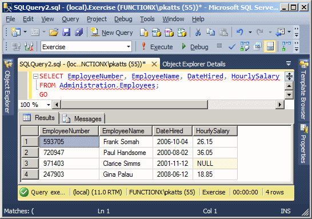This screenshot has width=312, height=219.
Task: Click the Execute button
Action: (157, 47)
